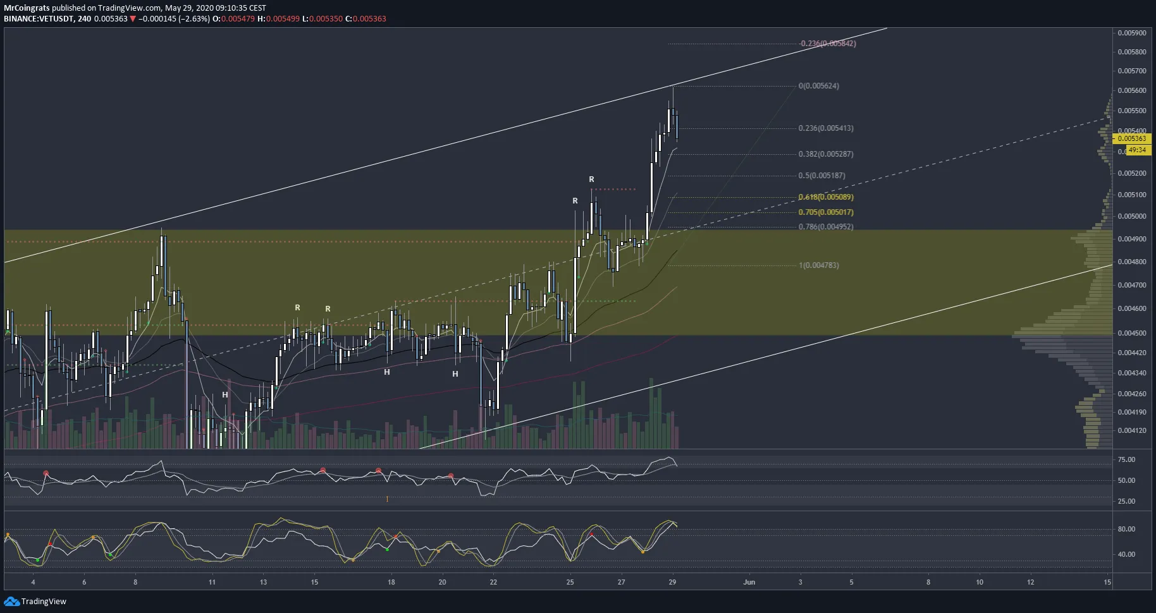Viewport: 1156px width, 613px height.
Task: Click the 1(0.004783) Fibonacci level label
Action: 818,265
